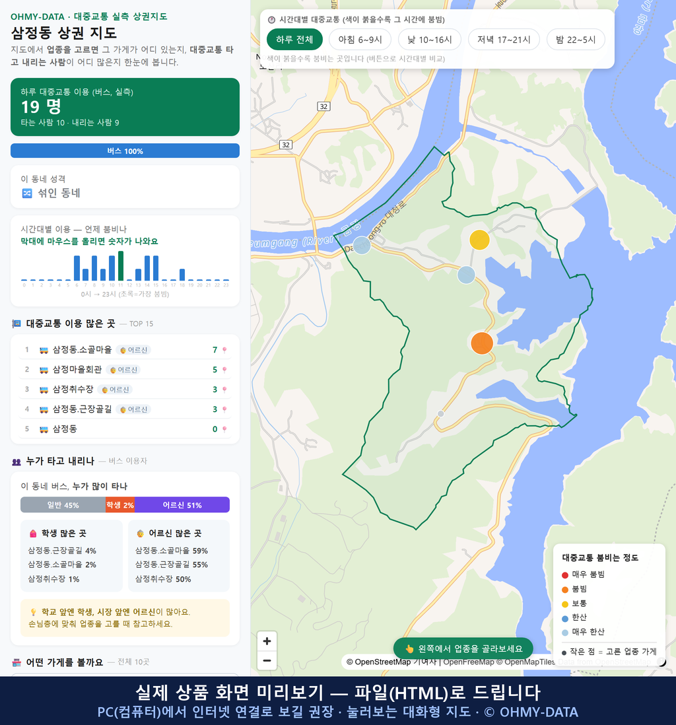Screen dimensions: 676x725
Task: Open the OpenMapTiles attribution link
Action: pyautogui.click(x=525, y=662)
